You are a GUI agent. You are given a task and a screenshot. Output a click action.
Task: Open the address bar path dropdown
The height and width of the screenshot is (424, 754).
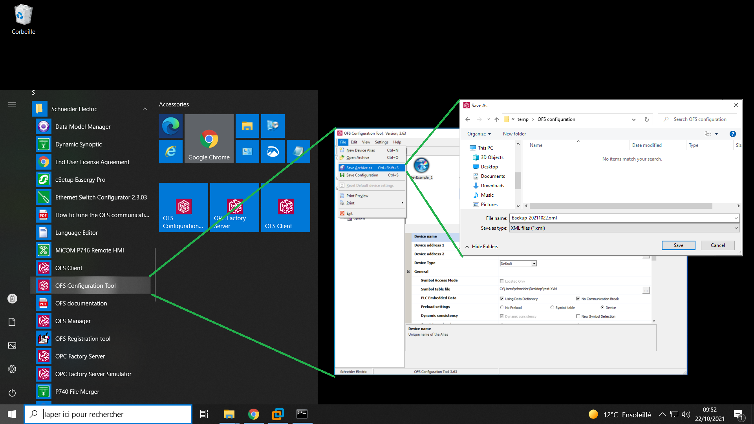[x=633, y=119]
